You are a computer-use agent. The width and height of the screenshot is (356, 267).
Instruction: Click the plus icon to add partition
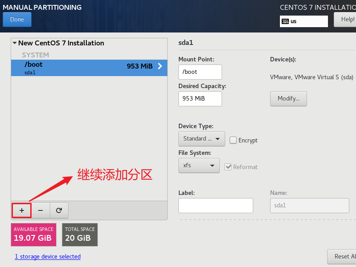tap(21, 210)
